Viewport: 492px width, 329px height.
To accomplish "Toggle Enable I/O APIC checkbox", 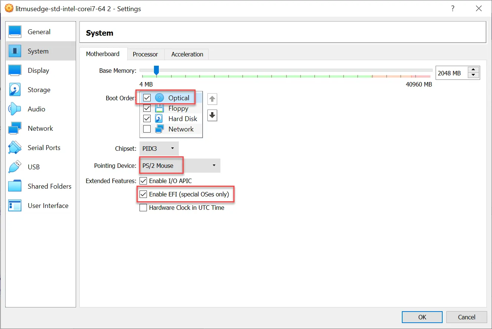I will [143, 181].
